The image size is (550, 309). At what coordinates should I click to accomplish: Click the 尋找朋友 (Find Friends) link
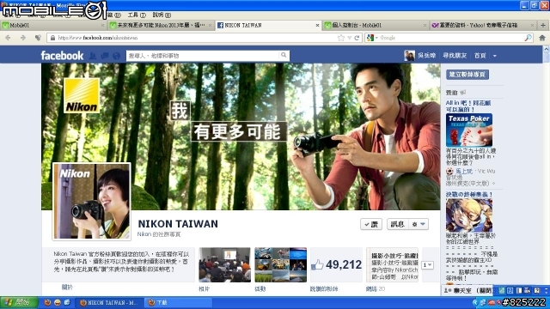pyautogui.click(x=455, y=56)
